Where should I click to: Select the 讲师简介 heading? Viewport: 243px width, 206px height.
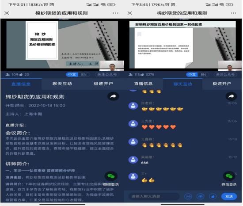click(17, 164)
